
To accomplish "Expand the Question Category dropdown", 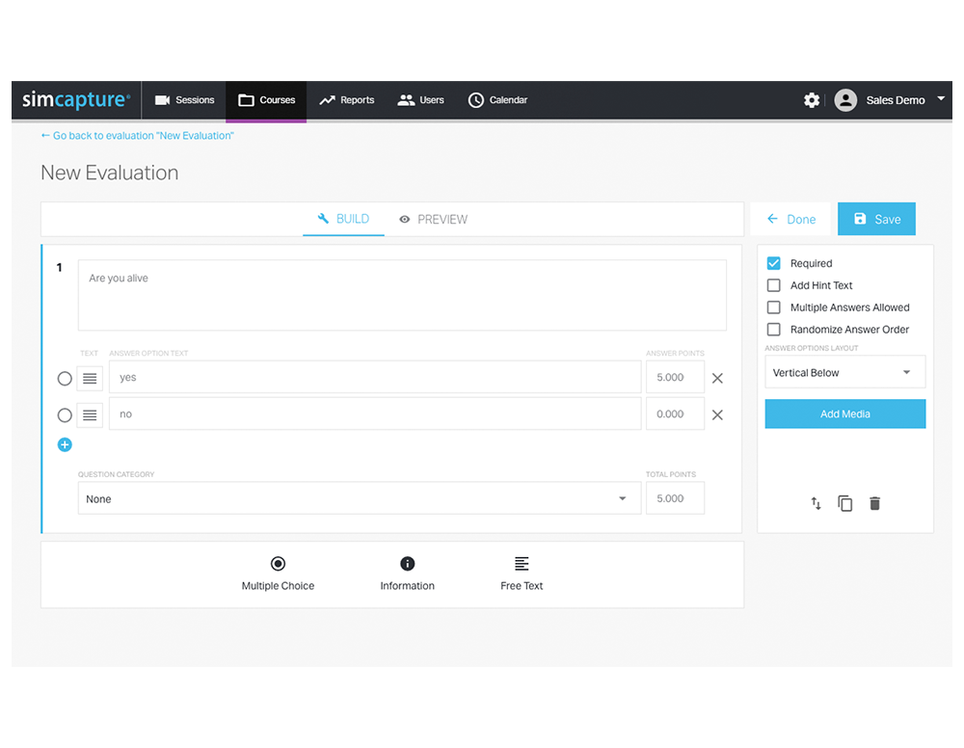I will click(x=357, y=498).
